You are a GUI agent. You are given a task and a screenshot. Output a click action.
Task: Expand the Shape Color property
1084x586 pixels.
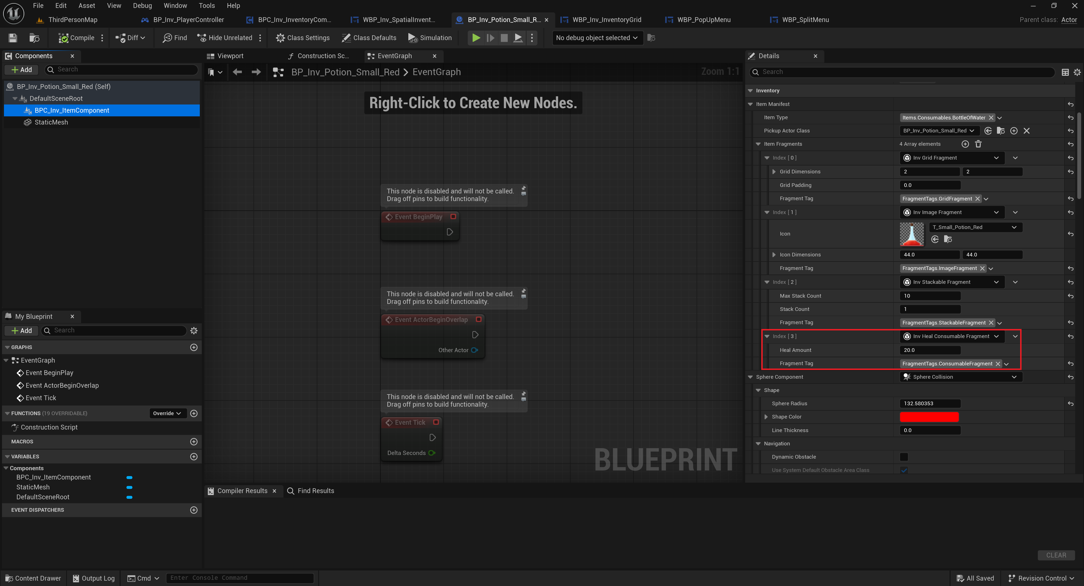(766, 417)
